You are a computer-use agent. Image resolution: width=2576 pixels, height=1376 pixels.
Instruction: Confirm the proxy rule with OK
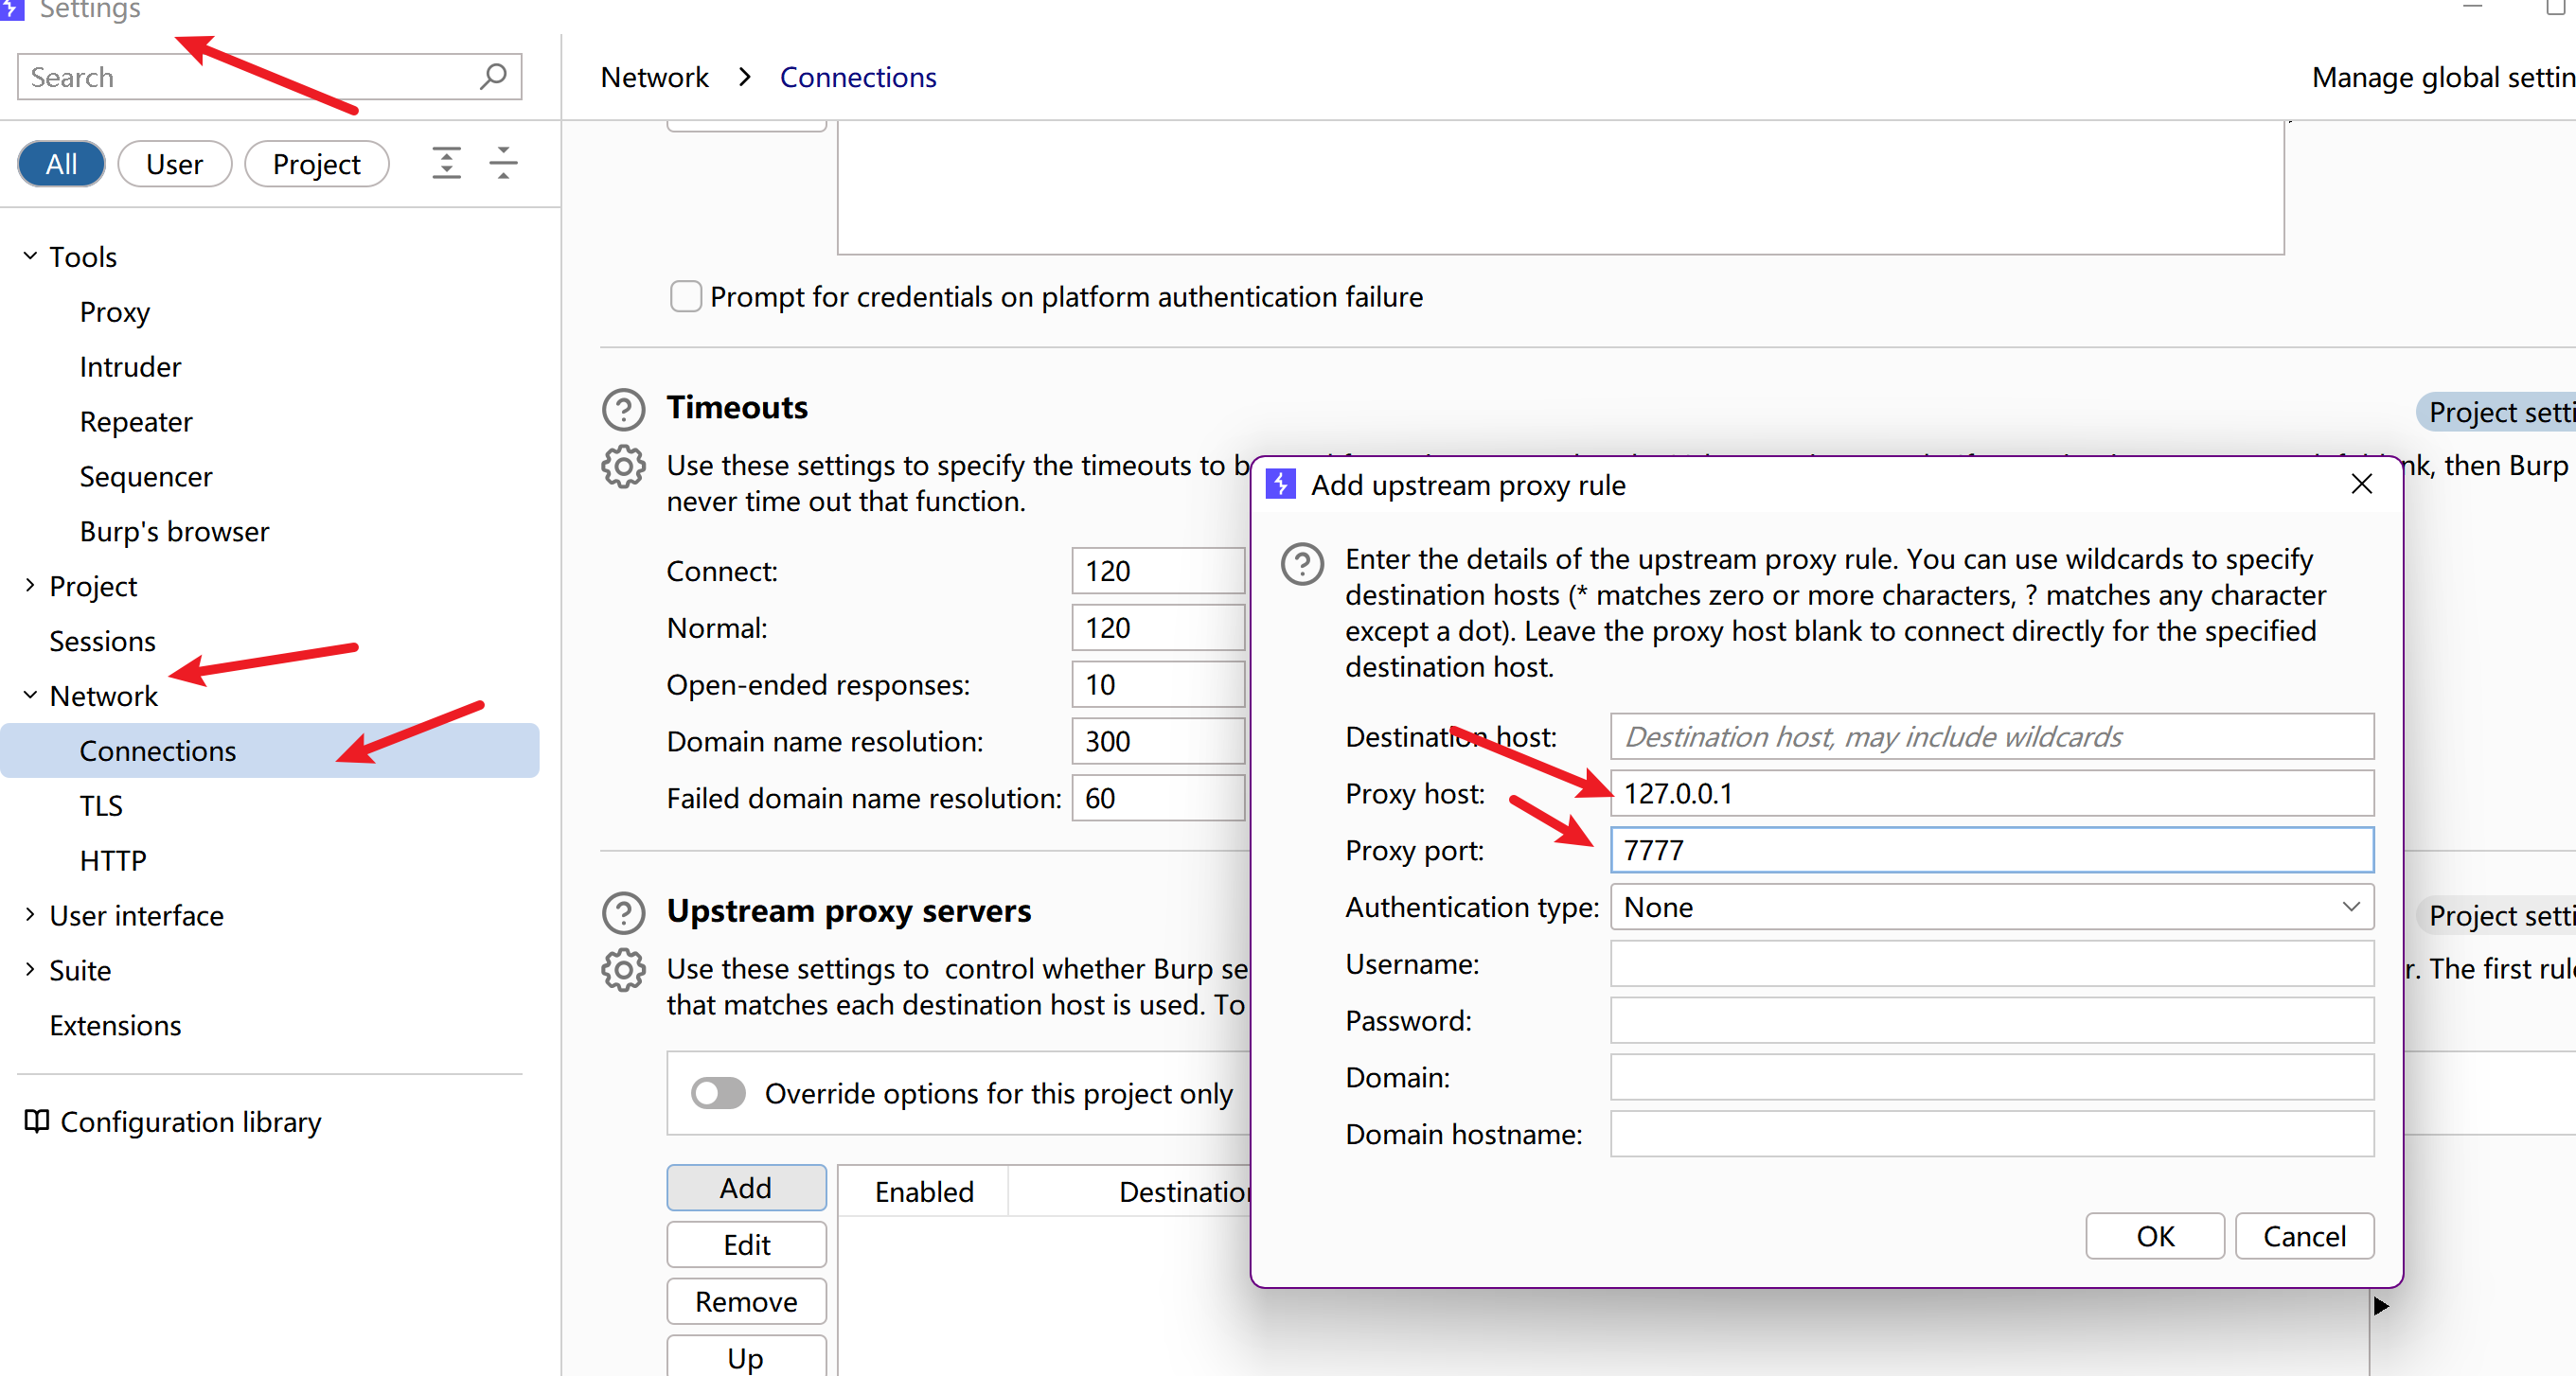(x=2154, y=1236)
